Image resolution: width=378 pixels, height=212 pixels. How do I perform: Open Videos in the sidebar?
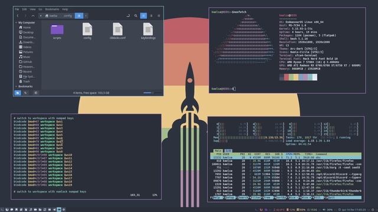(x=25, y=47)
